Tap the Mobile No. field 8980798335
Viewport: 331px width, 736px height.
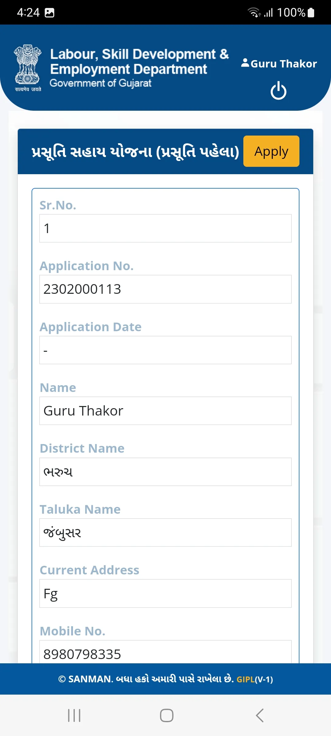click(165, 652)
